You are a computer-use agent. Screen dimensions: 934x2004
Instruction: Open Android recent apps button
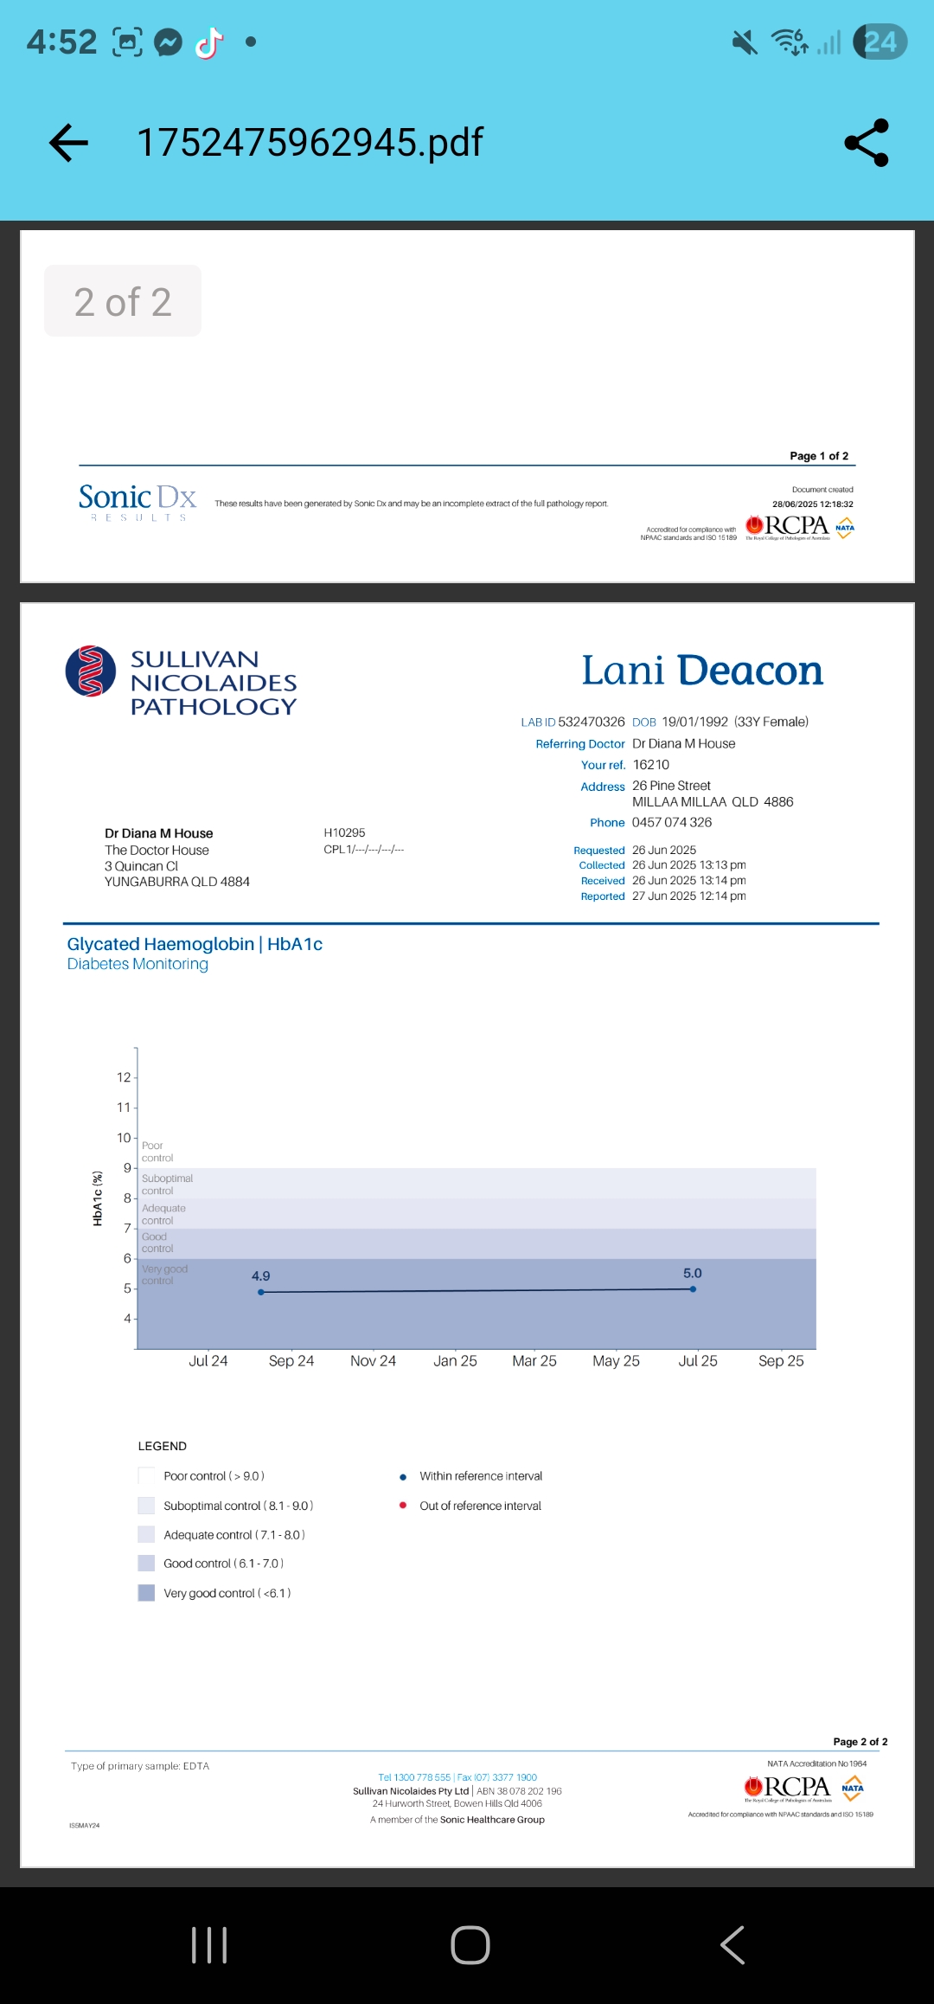click(x=208, y=1945)
